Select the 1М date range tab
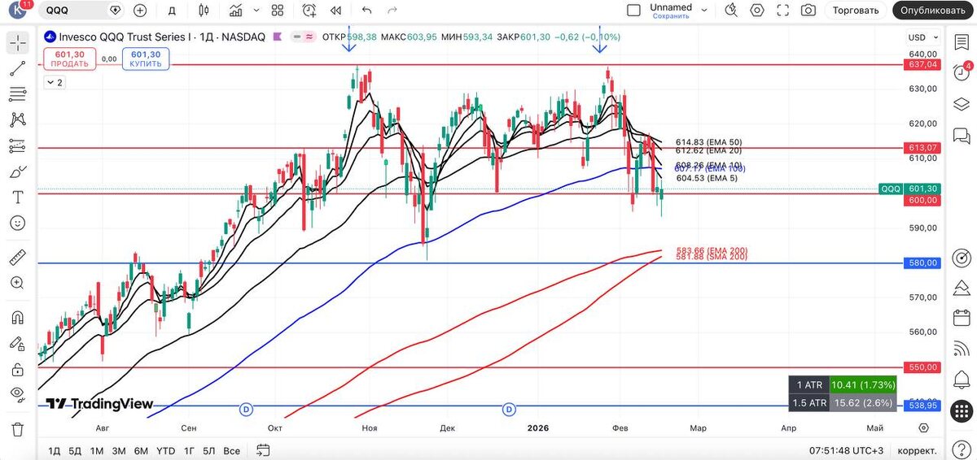The width and height of the screenshot is (977, 460). (97, 450)
